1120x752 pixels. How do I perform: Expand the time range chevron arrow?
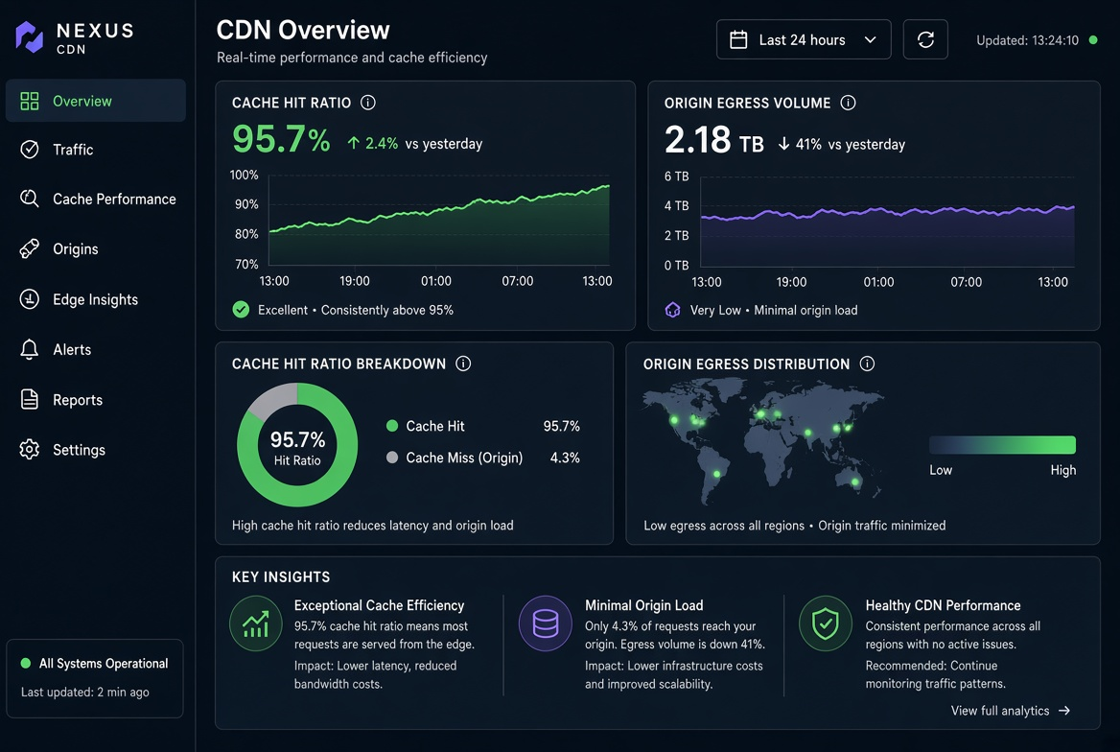(x=870, y=40)
